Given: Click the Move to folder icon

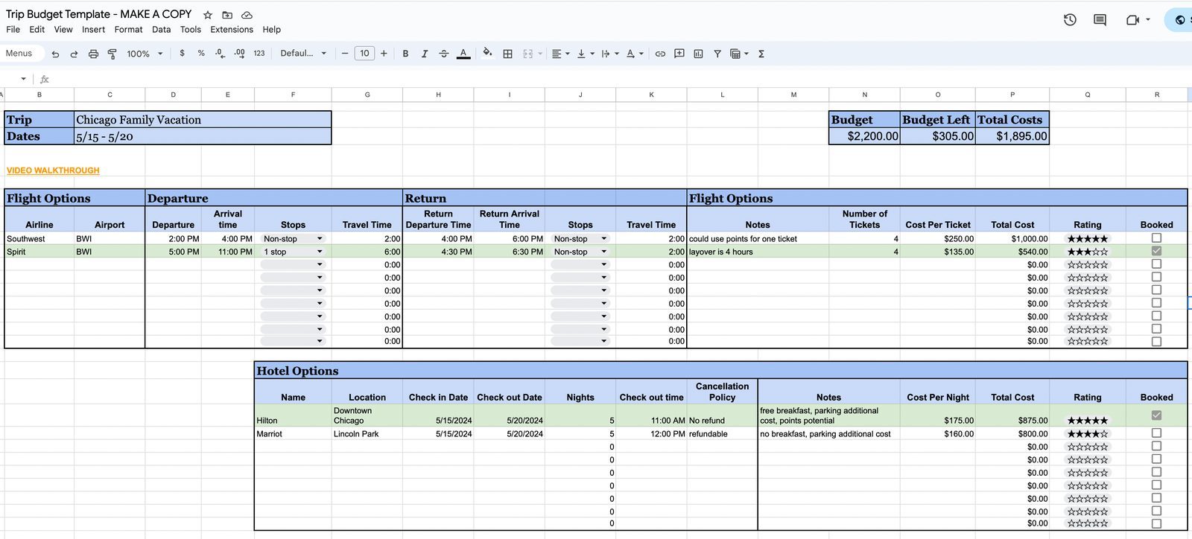Looking at the screenshot, I should coord(227,15).
